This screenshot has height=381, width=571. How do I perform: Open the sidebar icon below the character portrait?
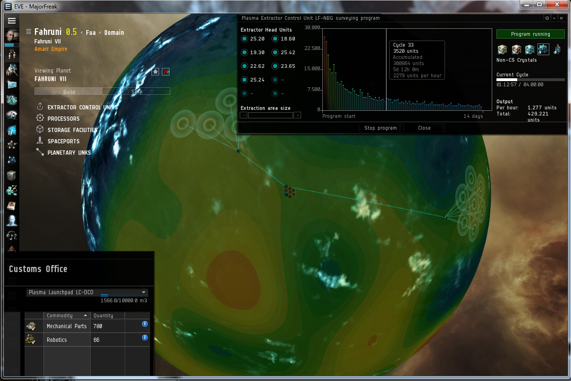coord(12,54)
